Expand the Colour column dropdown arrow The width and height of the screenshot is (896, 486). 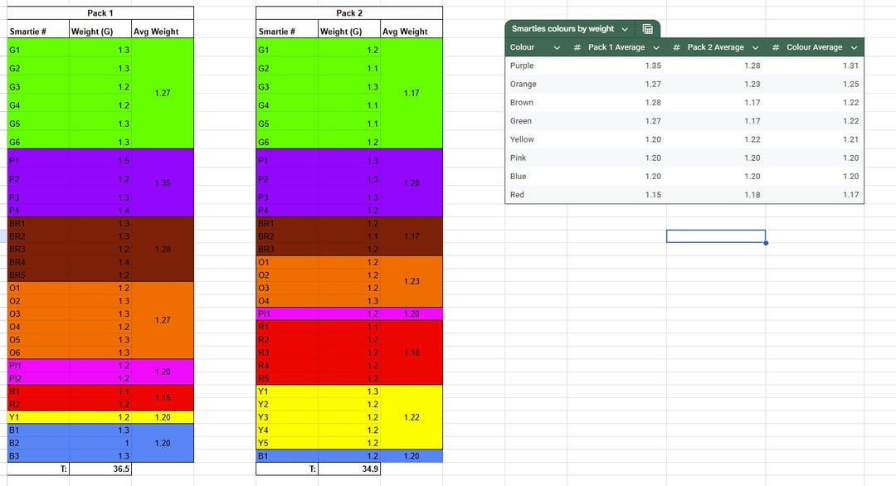coord(557,47)
